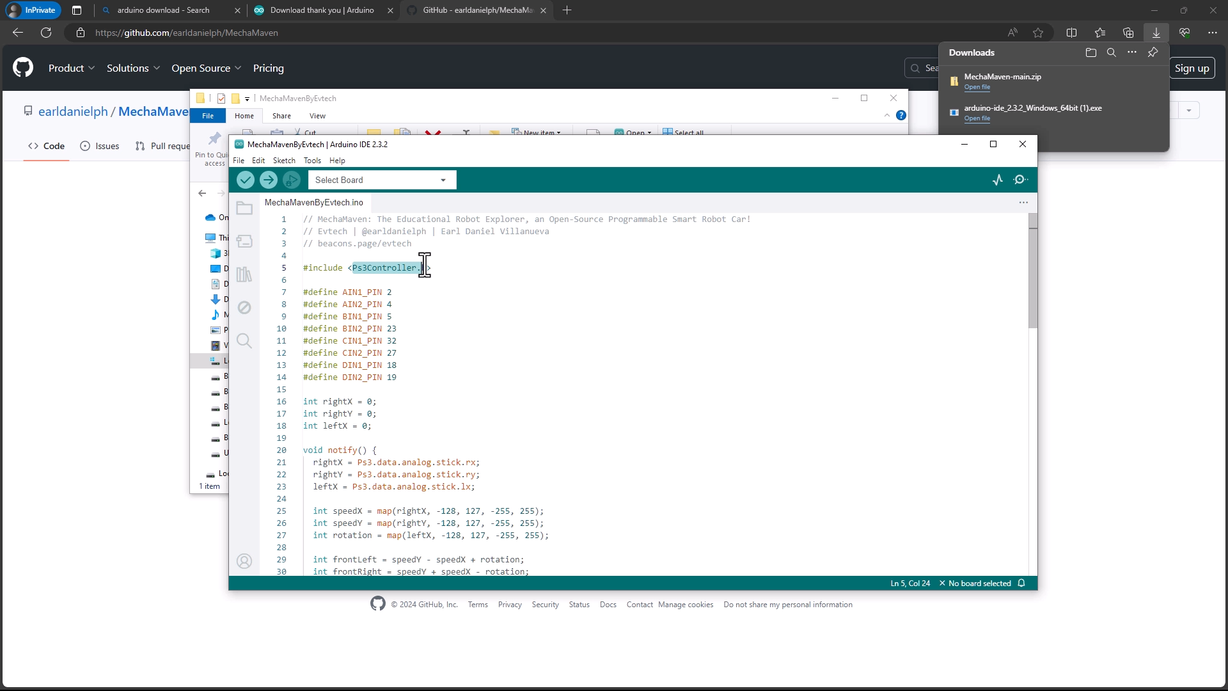Open file link for MechaMaven-main.zip
This screenshot has width=1228, height=691.
[x=977, y=87]
